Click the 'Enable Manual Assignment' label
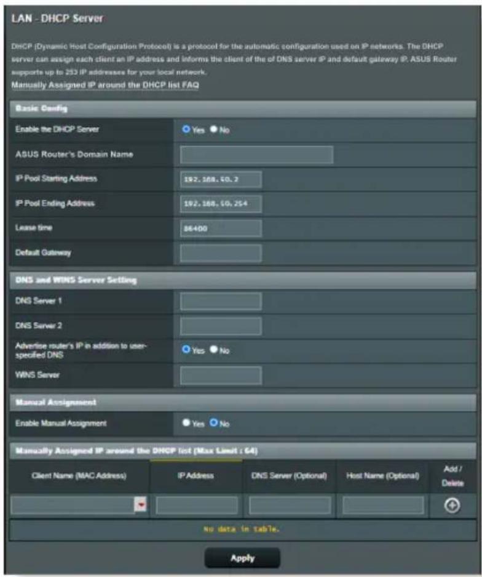 (x=61, y=423)
